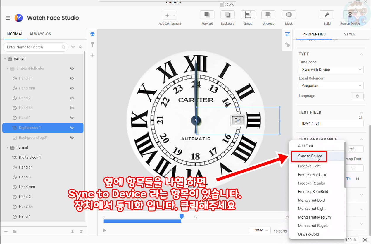Open the STYLE tab
This screenshot has height=244, width=371.
point(350,34)
